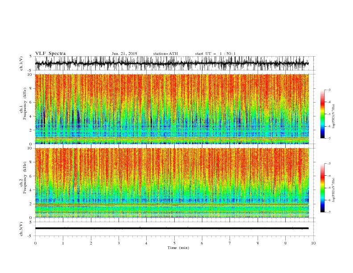Click the time axis tick label 9
This screenshot has height=273, width=353.
point(285,243)
